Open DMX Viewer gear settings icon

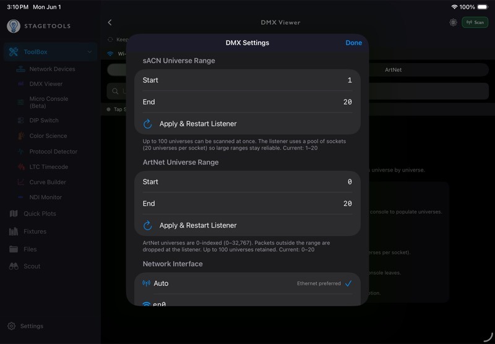point(454,22)
